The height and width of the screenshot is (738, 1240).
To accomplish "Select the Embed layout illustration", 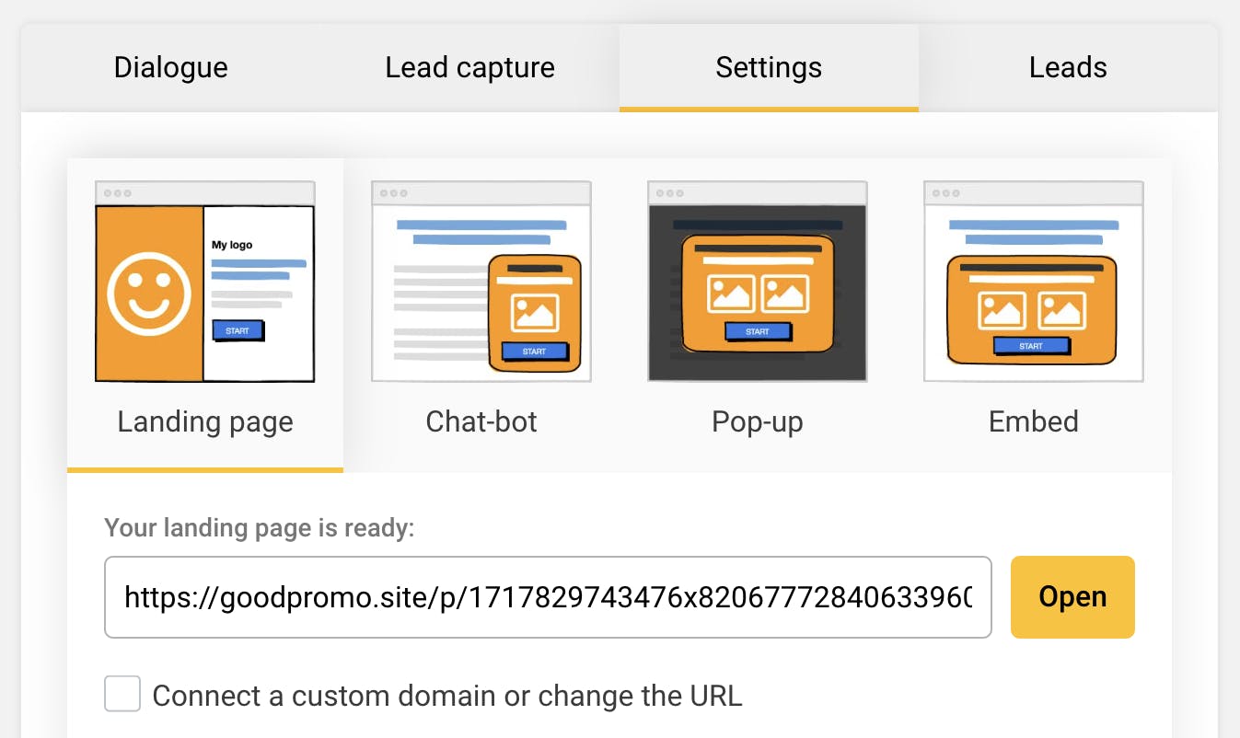I will click(1033, 282).
